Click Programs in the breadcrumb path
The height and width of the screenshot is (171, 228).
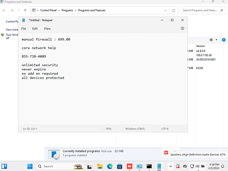67,10
